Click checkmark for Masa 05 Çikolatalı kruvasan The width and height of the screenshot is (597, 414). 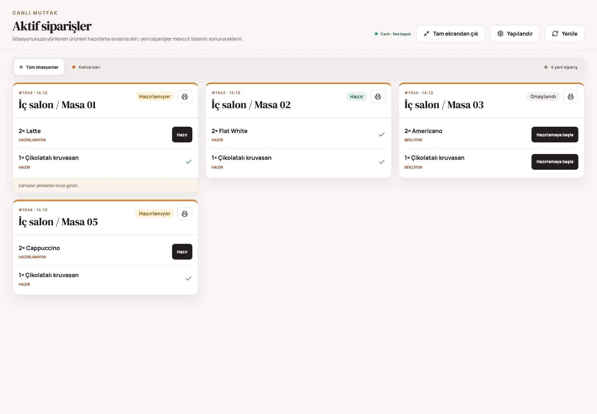(x=188, y=278)
